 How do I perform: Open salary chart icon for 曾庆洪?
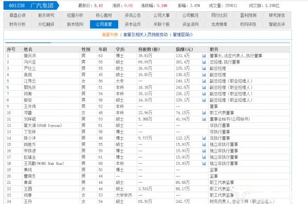(x=204, y=56)
